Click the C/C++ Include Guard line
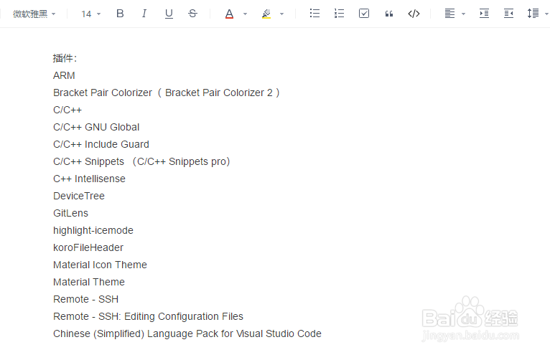Image resolution: width=550 pixels, height=355 pixels. (x=101, y=144)
